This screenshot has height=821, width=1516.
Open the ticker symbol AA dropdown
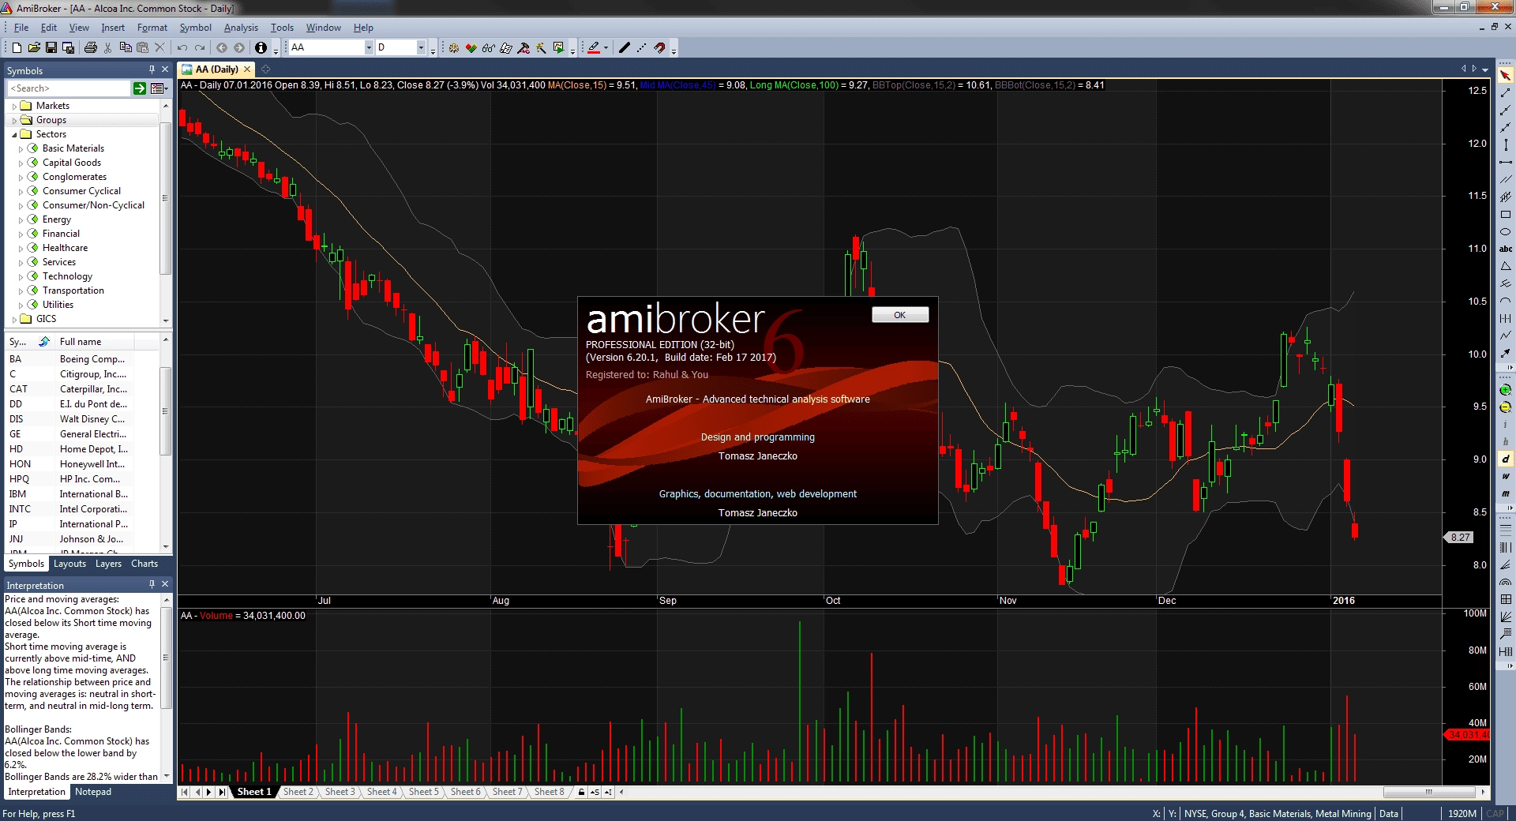(x=368, y=48)
